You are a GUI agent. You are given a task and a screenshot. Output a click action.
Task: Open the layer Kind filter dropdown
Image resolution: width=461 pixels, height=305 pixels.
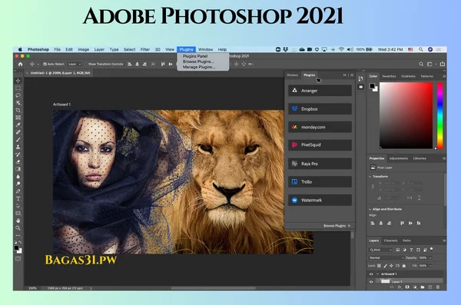click(381, 250)
